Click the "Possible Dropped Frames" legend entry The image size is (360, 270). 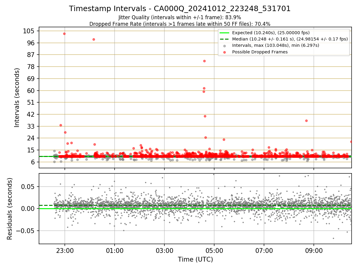(x=260, y=52)
